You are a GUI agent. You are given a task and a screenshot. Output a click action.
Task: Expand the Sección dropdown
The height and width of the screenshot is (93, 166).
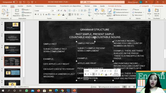point(26,16)
